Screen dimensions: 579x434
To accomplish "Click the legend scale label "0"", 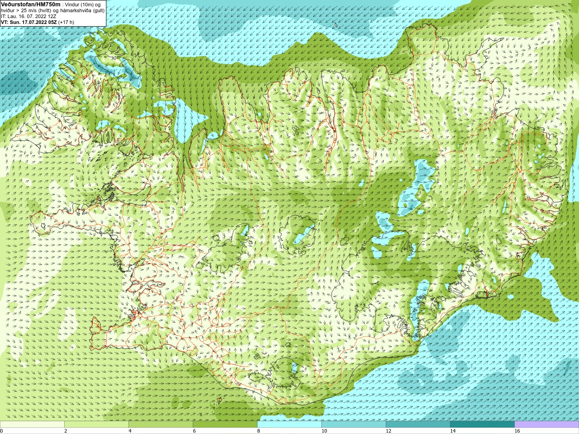I will pos(1,431).
